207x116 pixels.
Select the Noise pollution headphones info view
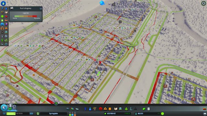[x=2, y=28]
